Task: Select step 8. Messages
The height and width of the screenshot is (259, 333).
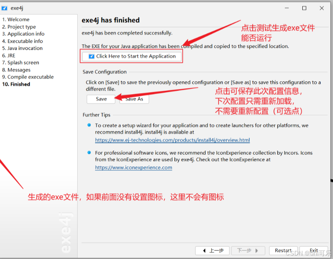Action: coord(16,70)
